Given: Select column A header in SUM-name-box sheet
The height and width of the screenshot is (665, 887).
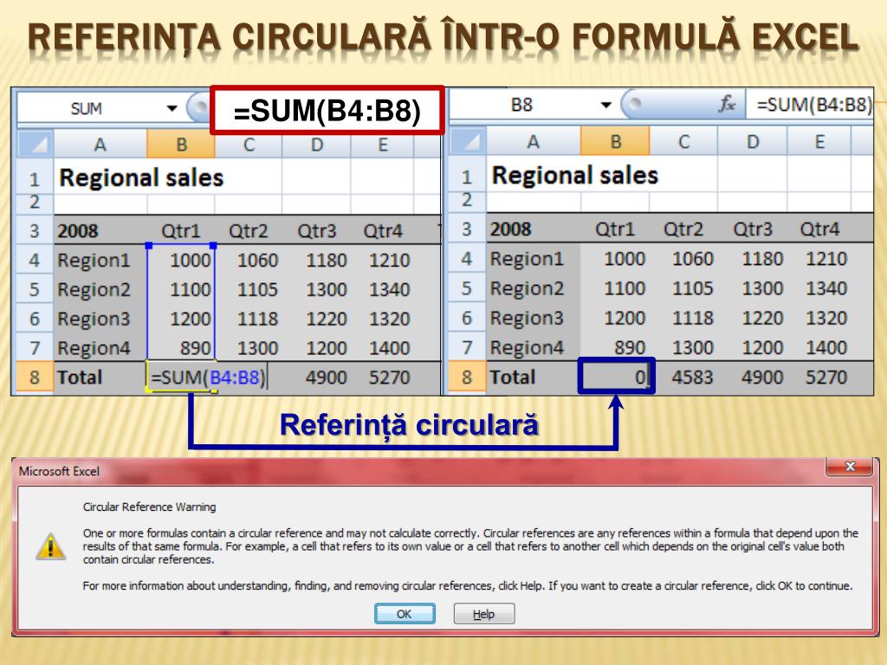Looking at the screenshot, I should tap(100, 145).
